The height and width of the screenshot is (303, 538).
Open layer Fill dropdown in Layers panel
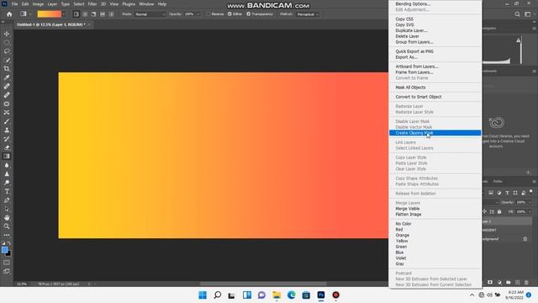click(530, 211)
